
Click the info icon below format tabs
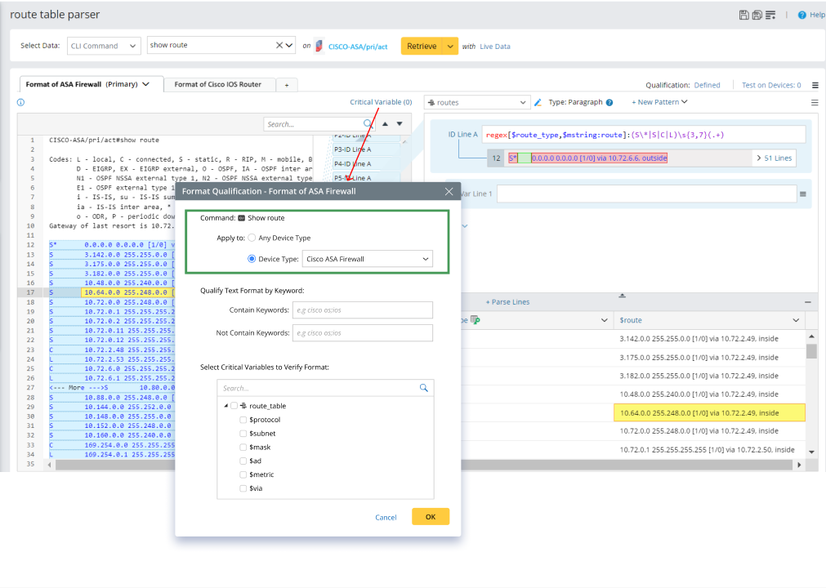(x=20, y=103)
